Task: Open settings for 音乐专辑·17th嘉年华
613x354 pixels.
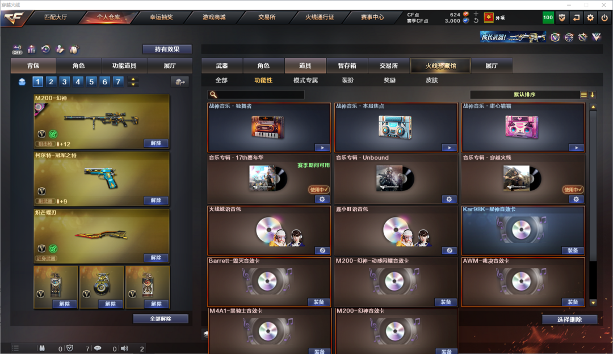Action: coord(322,199)
